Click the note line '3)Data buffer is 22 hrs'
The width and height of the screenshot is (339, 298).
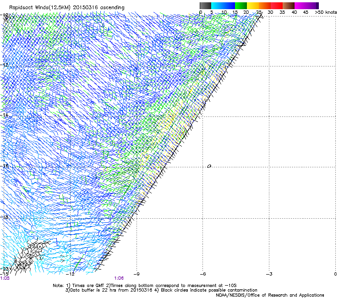(x=161, y=290)
